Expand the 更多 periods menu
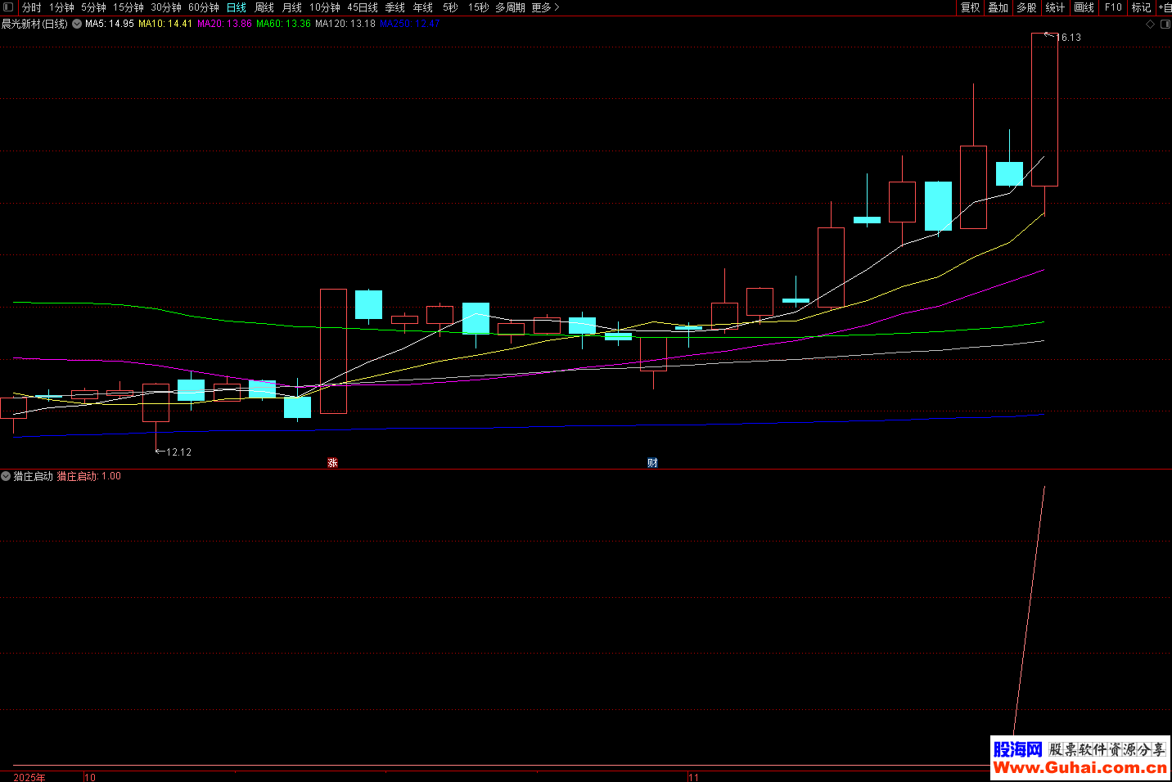 point(545,7)
